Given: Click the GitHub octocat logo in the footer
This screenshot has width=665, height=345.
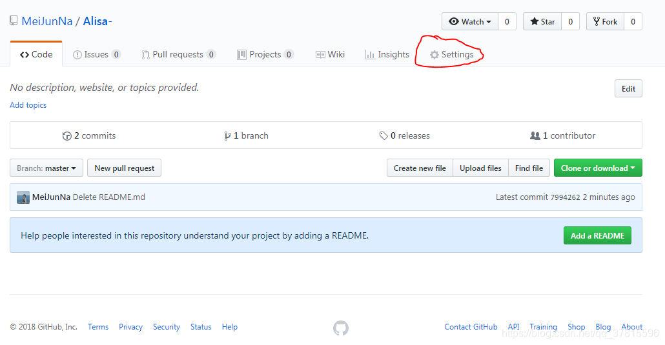Looking at the screenshot, I should pos(340,328).
